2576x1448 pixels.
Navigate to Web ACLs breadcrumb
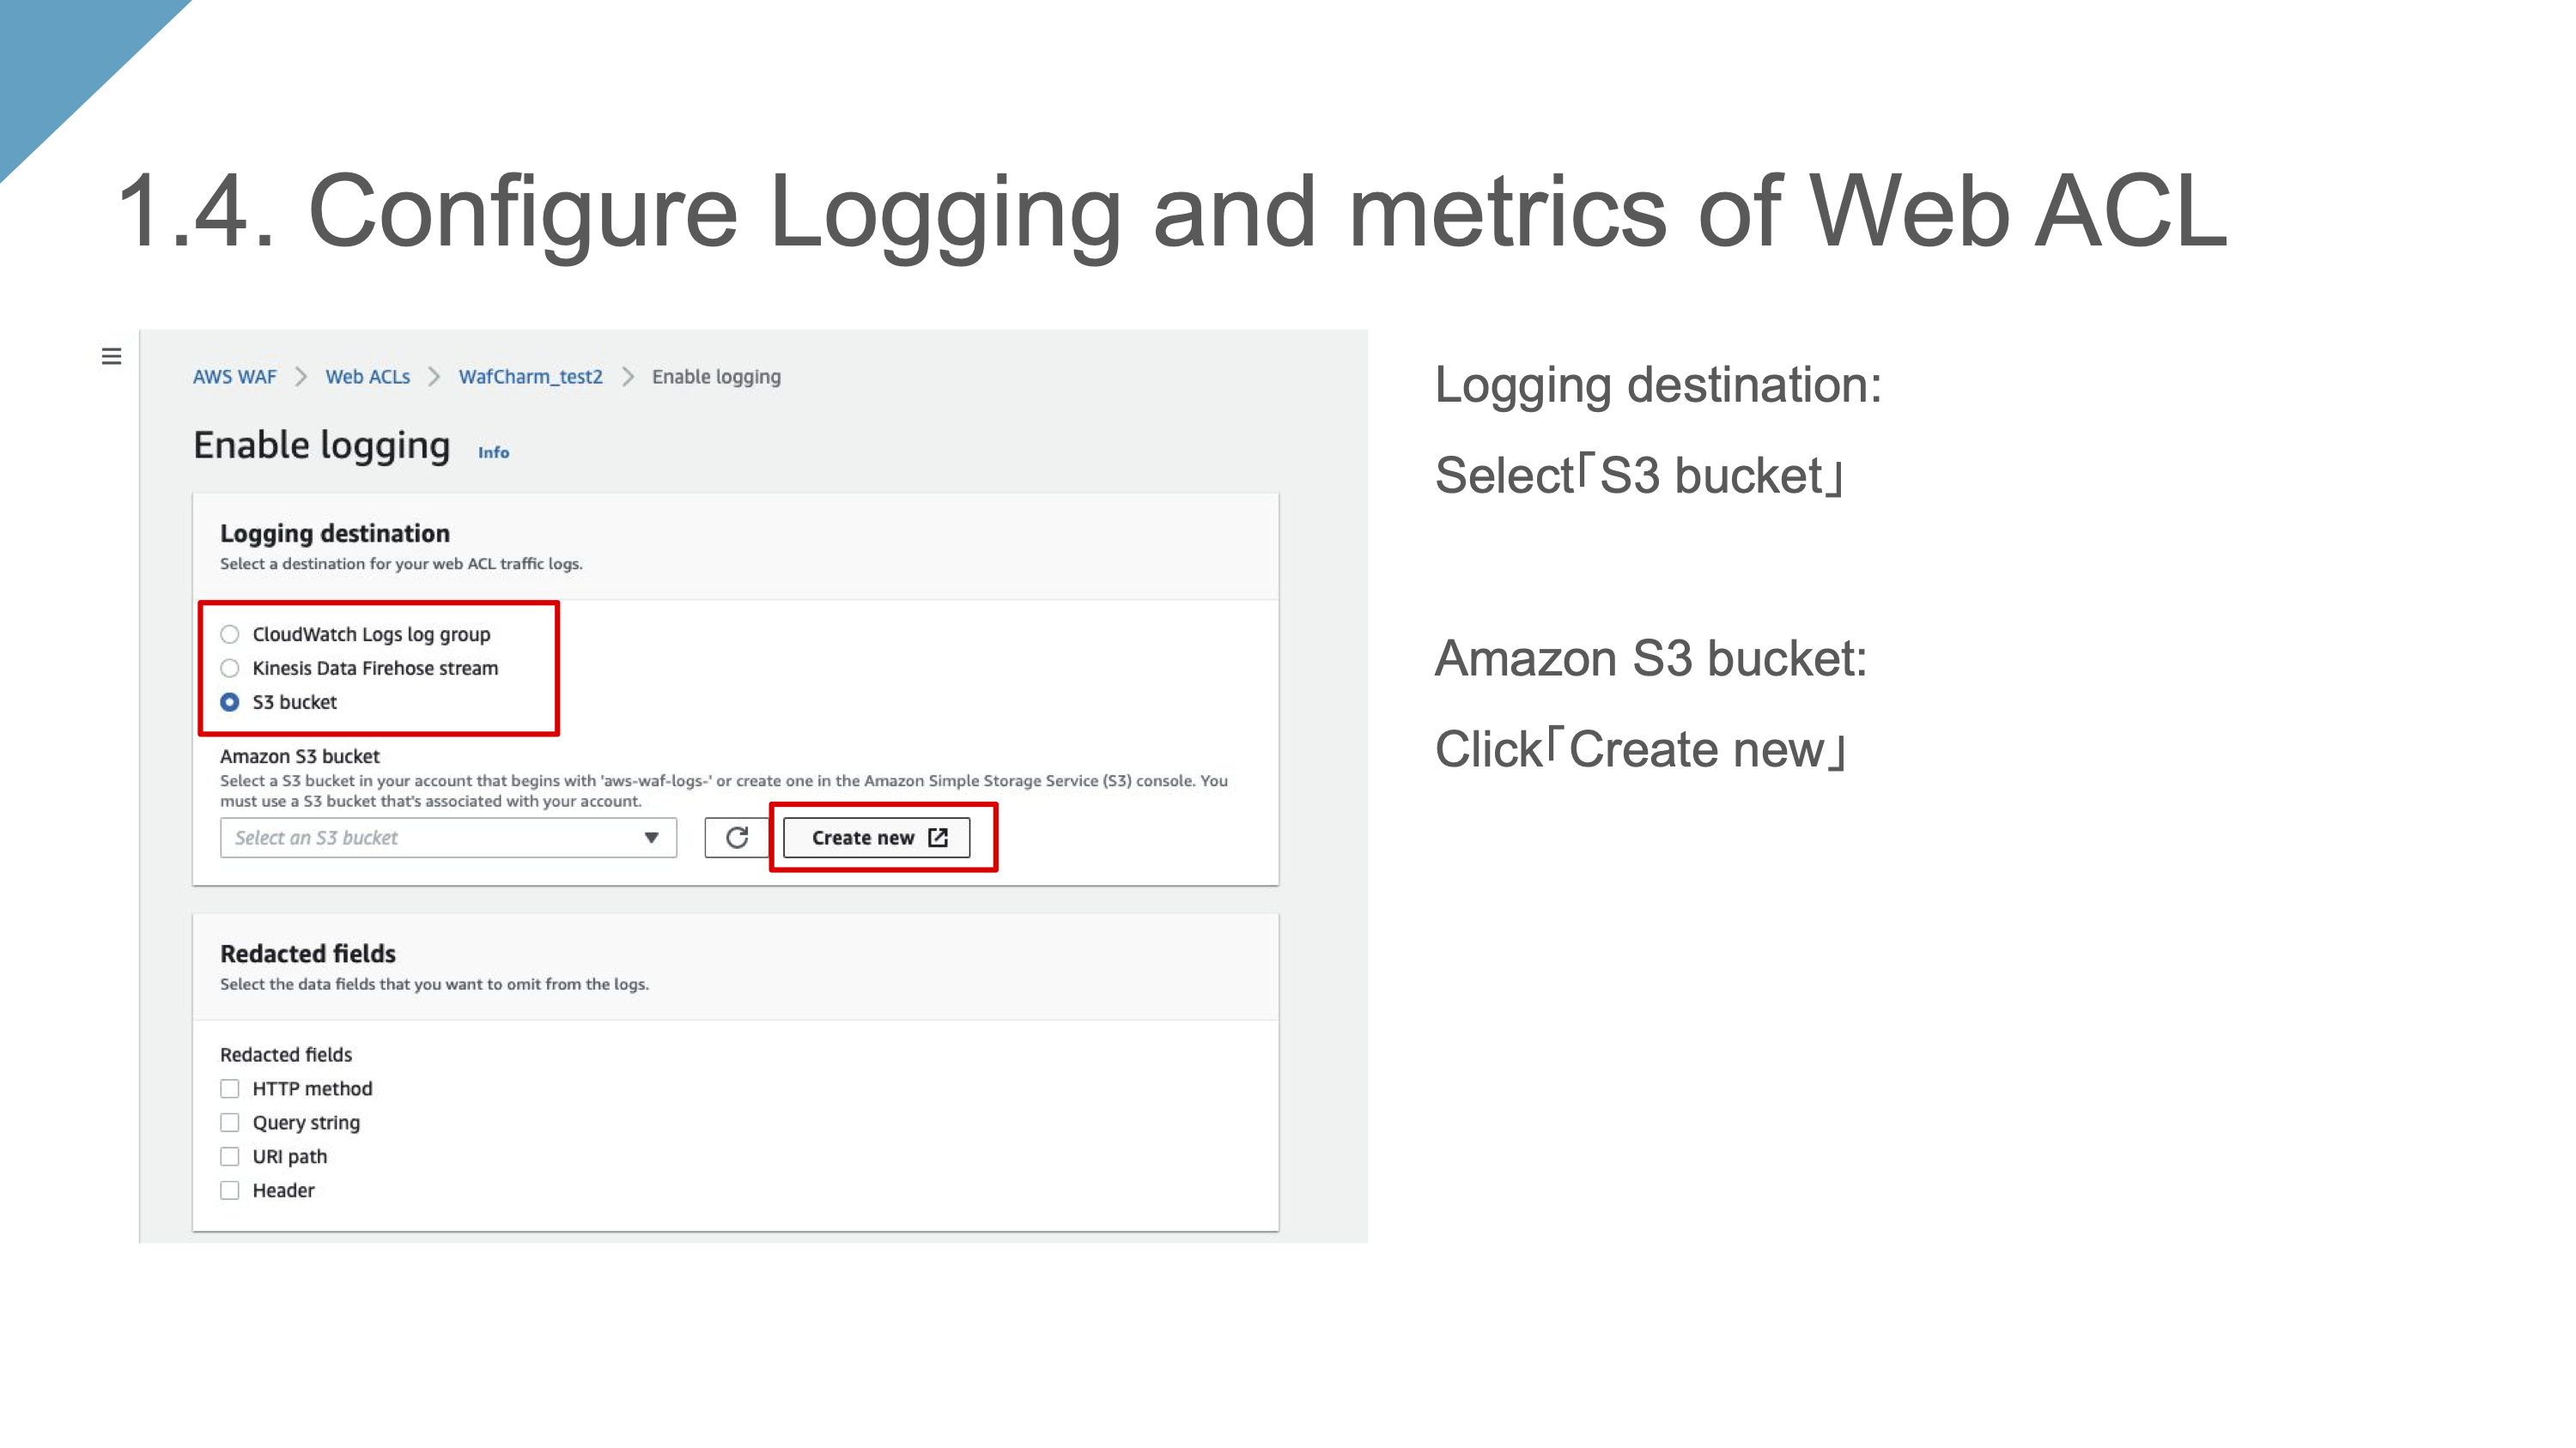tap(367, 377)
